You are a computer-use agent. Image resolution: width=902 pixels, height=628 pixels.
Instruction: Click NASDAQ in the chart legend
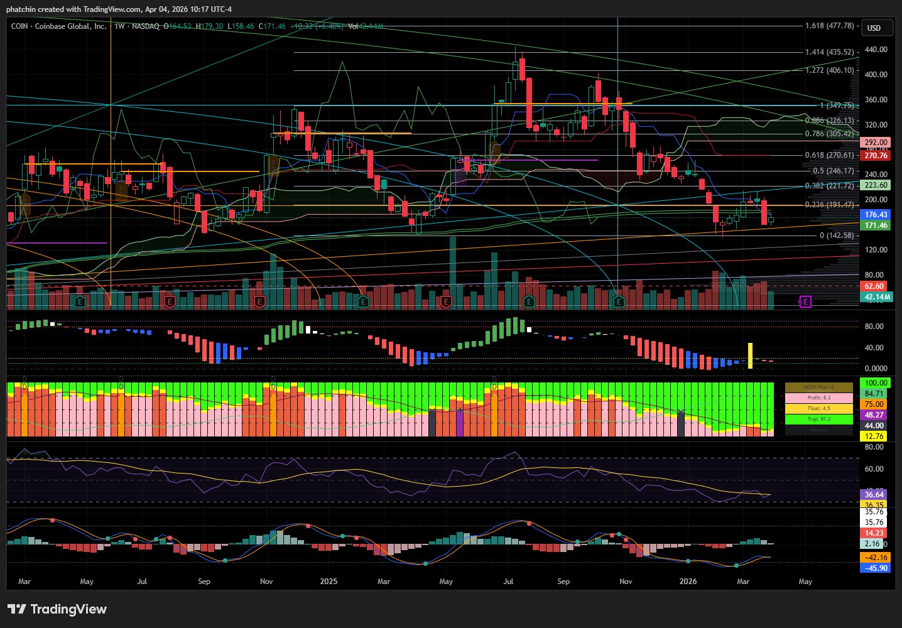145,26
